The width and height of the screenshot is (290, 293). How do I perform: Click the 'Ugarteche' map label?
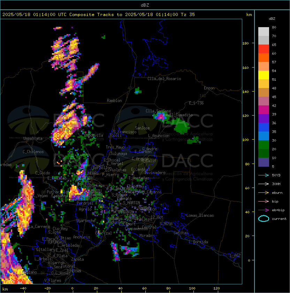point(86,221)
